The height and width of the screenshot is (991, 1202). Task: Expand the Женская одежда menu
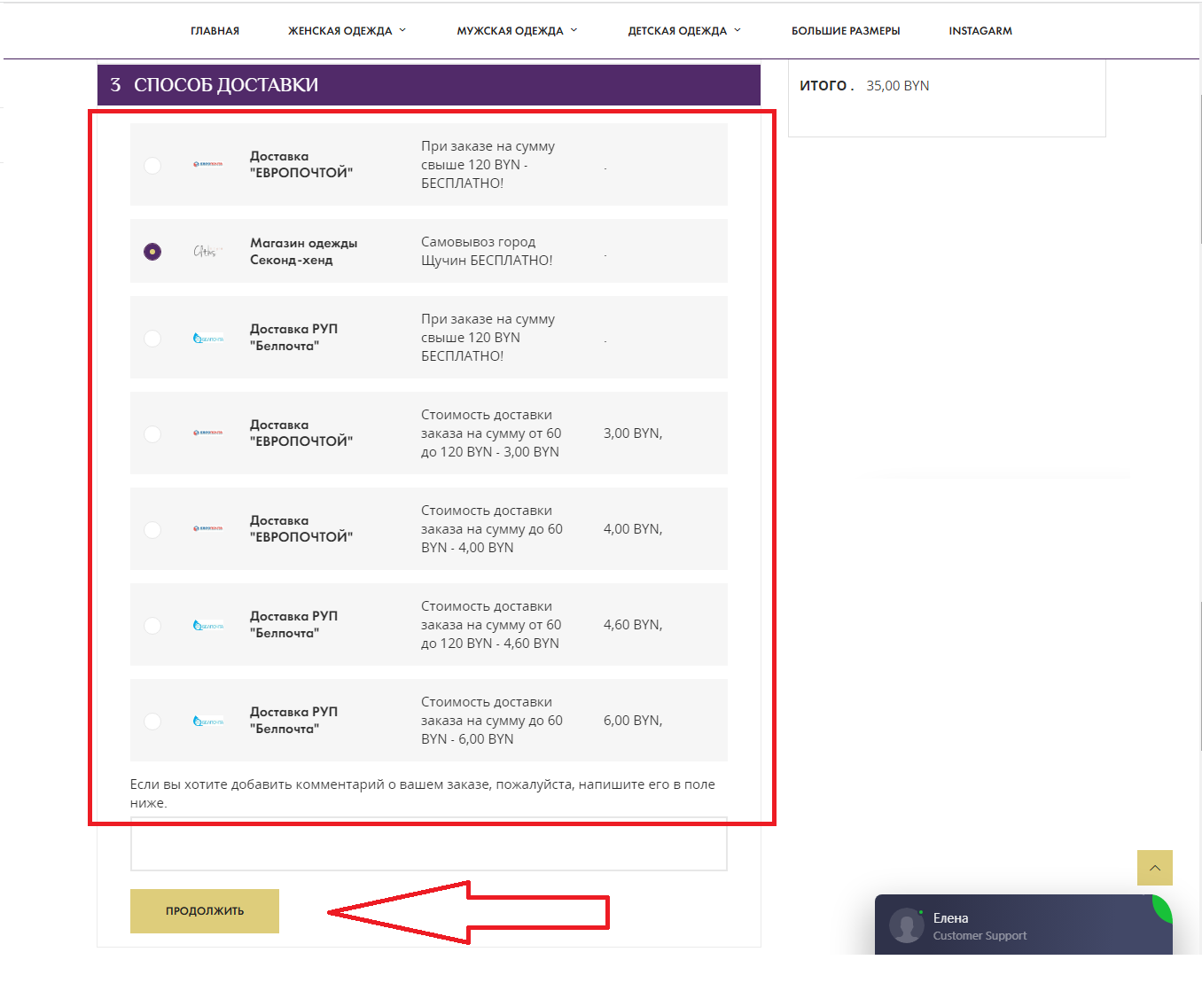coord(347,31)
